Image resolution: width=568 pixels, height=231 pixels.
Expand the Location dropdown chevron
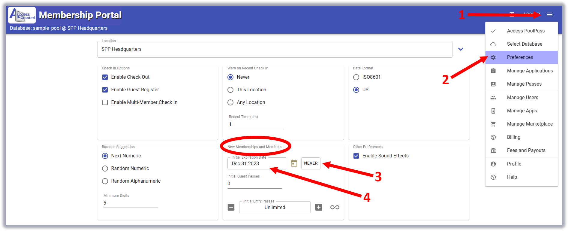461,49
